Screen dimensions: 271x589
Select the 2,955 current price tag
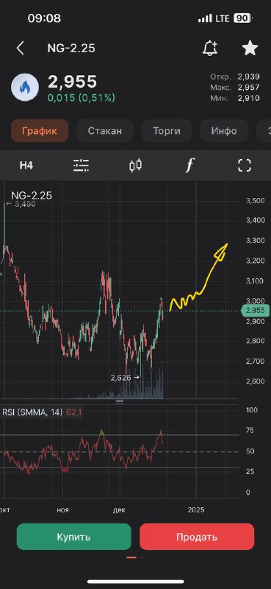pyautogui.click(x=256, y=311)
